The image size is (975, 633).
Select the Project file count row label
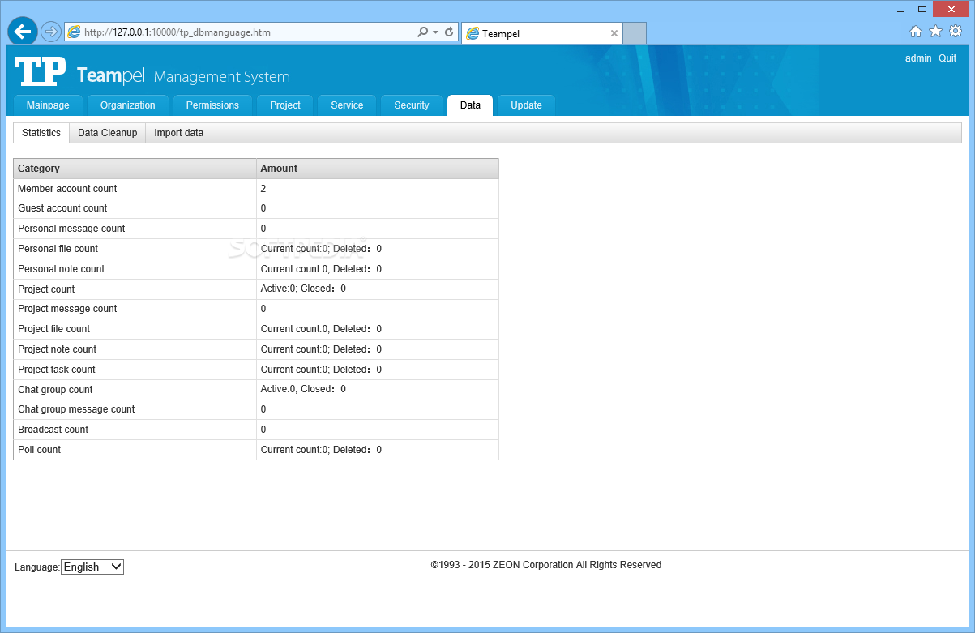click(x=53, y=329)
